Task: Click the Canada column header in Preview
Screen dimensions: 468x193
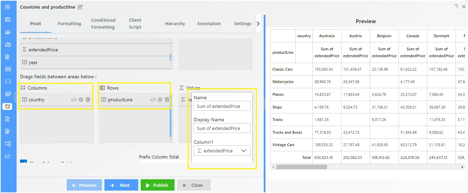Action: click(x=413, y=36)
